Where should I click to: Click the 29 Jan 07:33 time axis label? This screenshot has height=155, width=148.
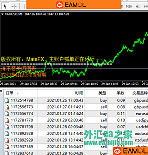coord(29,84)
